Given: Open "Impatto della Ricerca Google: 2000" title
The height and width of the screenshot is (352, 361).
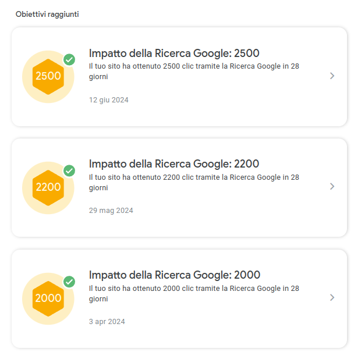Looking at the screenshot, I should [175, 275].
